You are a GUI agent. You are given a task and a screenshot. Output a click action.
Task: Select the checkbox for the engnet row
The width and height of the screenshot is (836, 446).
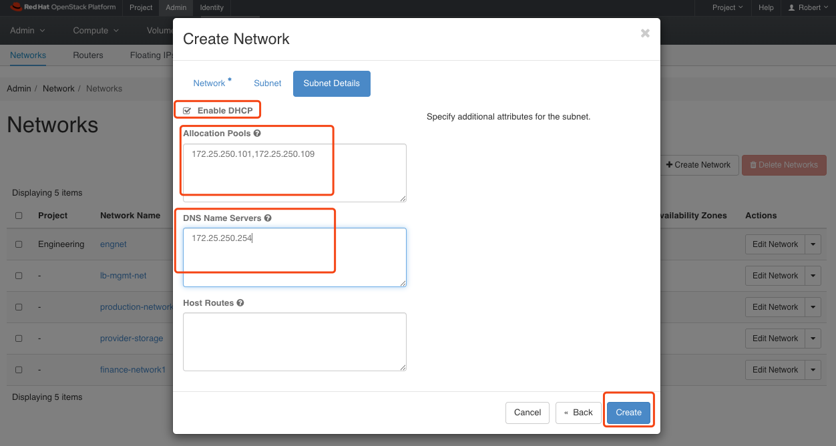click(19, 244)
